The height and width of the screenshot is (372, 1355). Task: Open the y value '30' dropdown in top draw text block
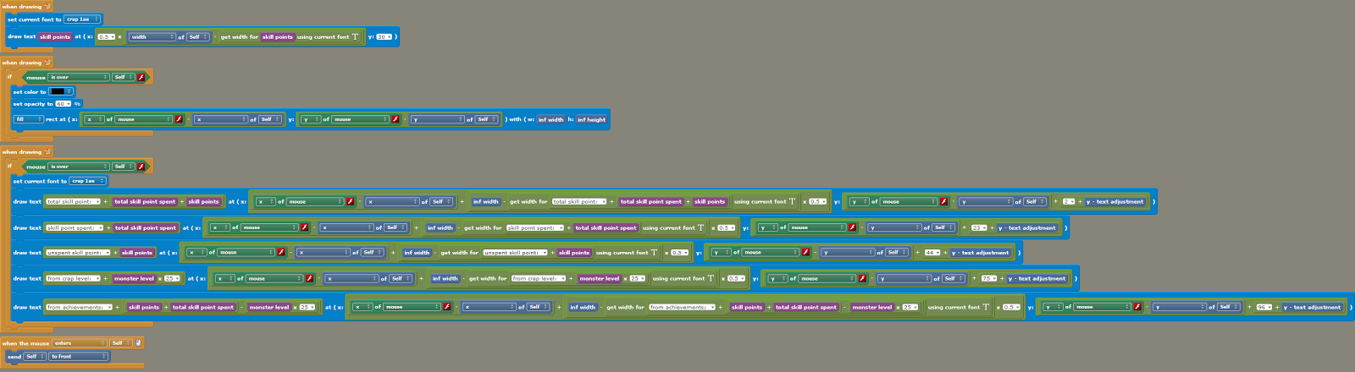(384, 37)
